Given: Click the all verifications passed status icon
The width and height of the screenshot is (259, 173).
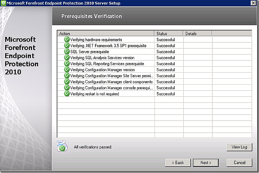Looking at the screenshot, I should tap(62, 146).
